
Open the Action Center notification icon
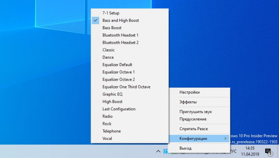pos(269,152)
